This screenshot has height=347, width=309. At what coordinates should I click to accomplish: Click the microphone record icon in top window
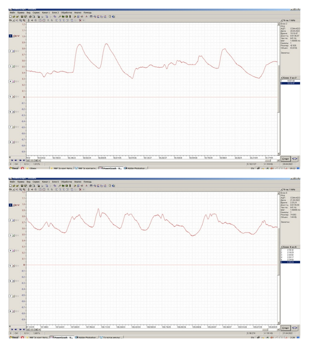[28, 20]
